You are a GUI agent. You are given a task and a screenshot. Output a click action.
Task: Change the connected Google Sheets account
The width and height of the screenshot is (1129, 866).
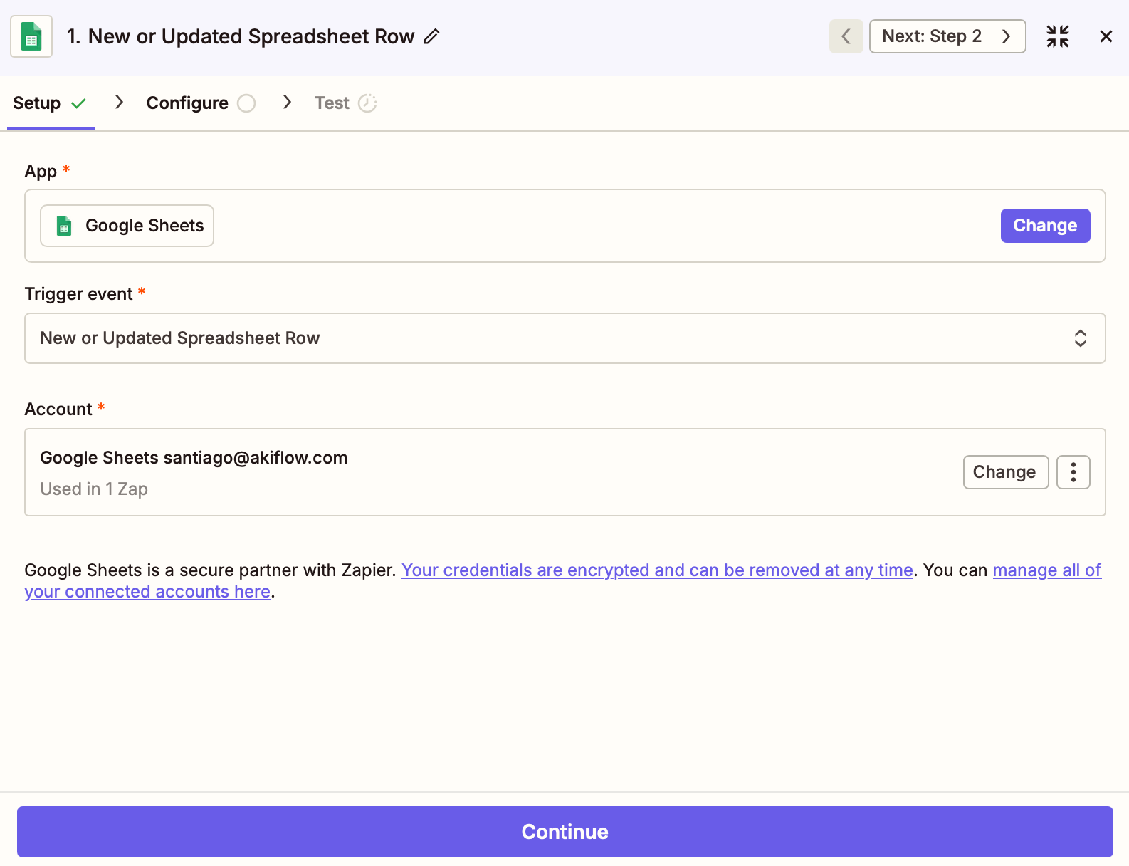click(1006, 472)
